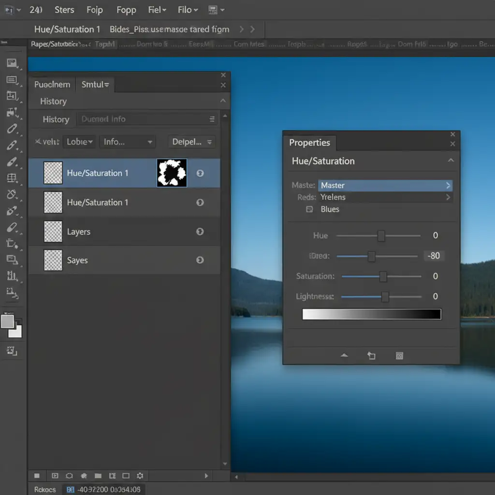Click the Lightness slider handle
Viewport: 495px width, 495px height.
tap(385, 296)
